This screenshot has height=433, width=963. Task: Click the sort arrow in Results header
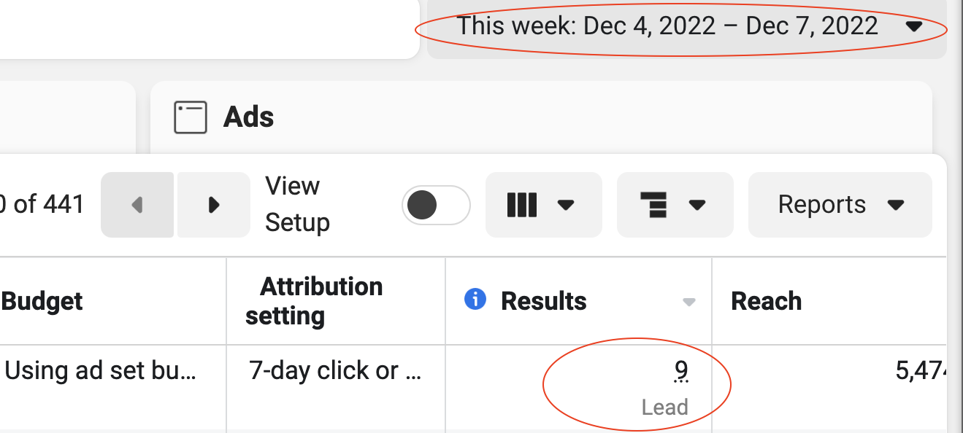tap(688, 302)
